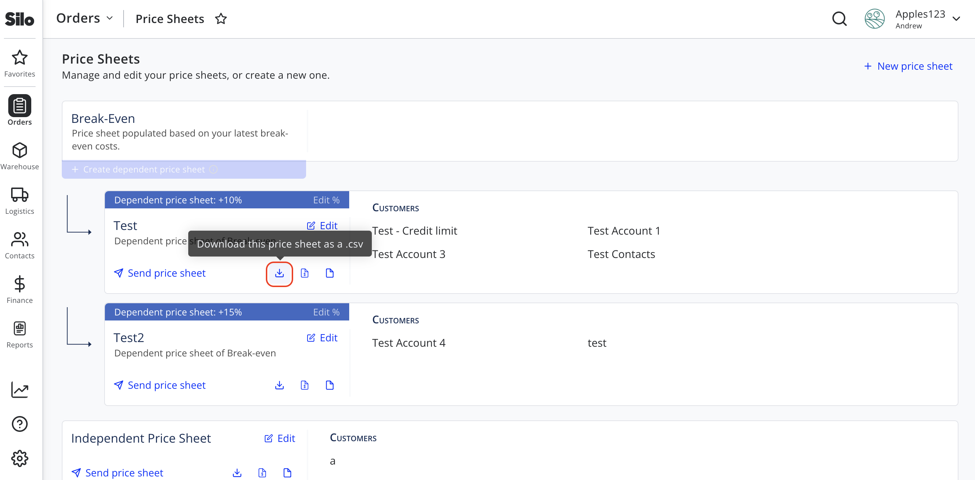
Task: Download the Independent Price Sheet csv
Action: tap(237, 473)
